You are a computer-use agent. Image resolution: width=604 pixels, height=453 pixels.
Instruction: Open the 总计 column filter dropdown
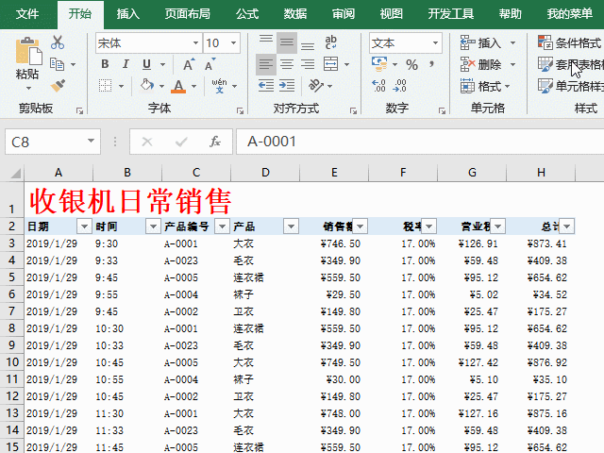pyautogui.click(x=566, y=226)
